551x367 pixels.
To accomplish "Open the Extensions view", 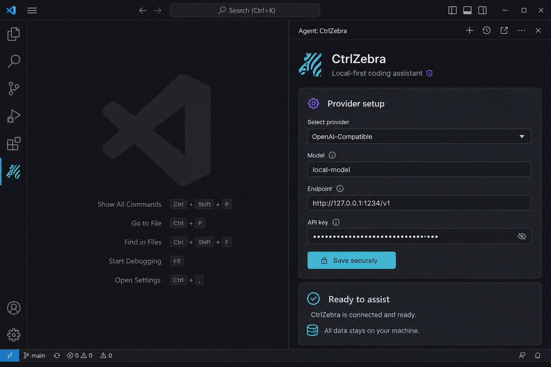I will click(14, 144).
